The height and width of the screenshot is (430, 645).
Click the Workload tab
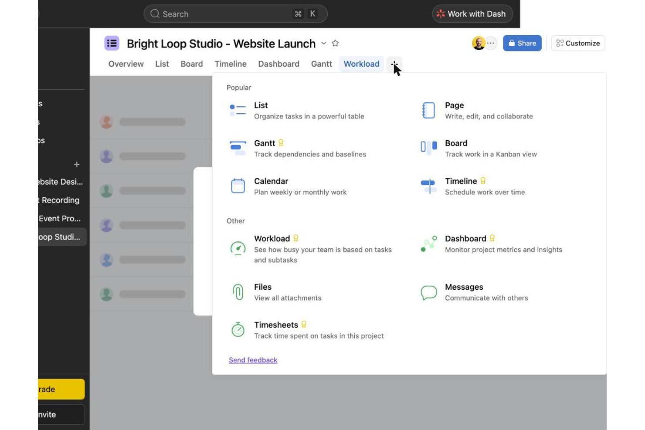tap(361, 64)
